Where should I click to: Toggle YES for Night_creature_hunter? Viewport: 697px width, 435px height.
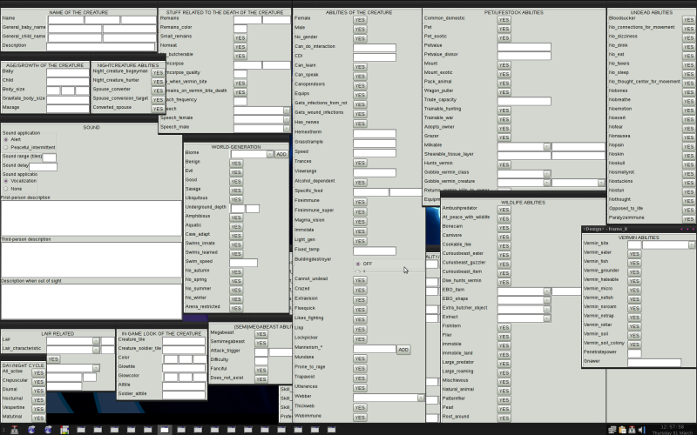point(158,82)
